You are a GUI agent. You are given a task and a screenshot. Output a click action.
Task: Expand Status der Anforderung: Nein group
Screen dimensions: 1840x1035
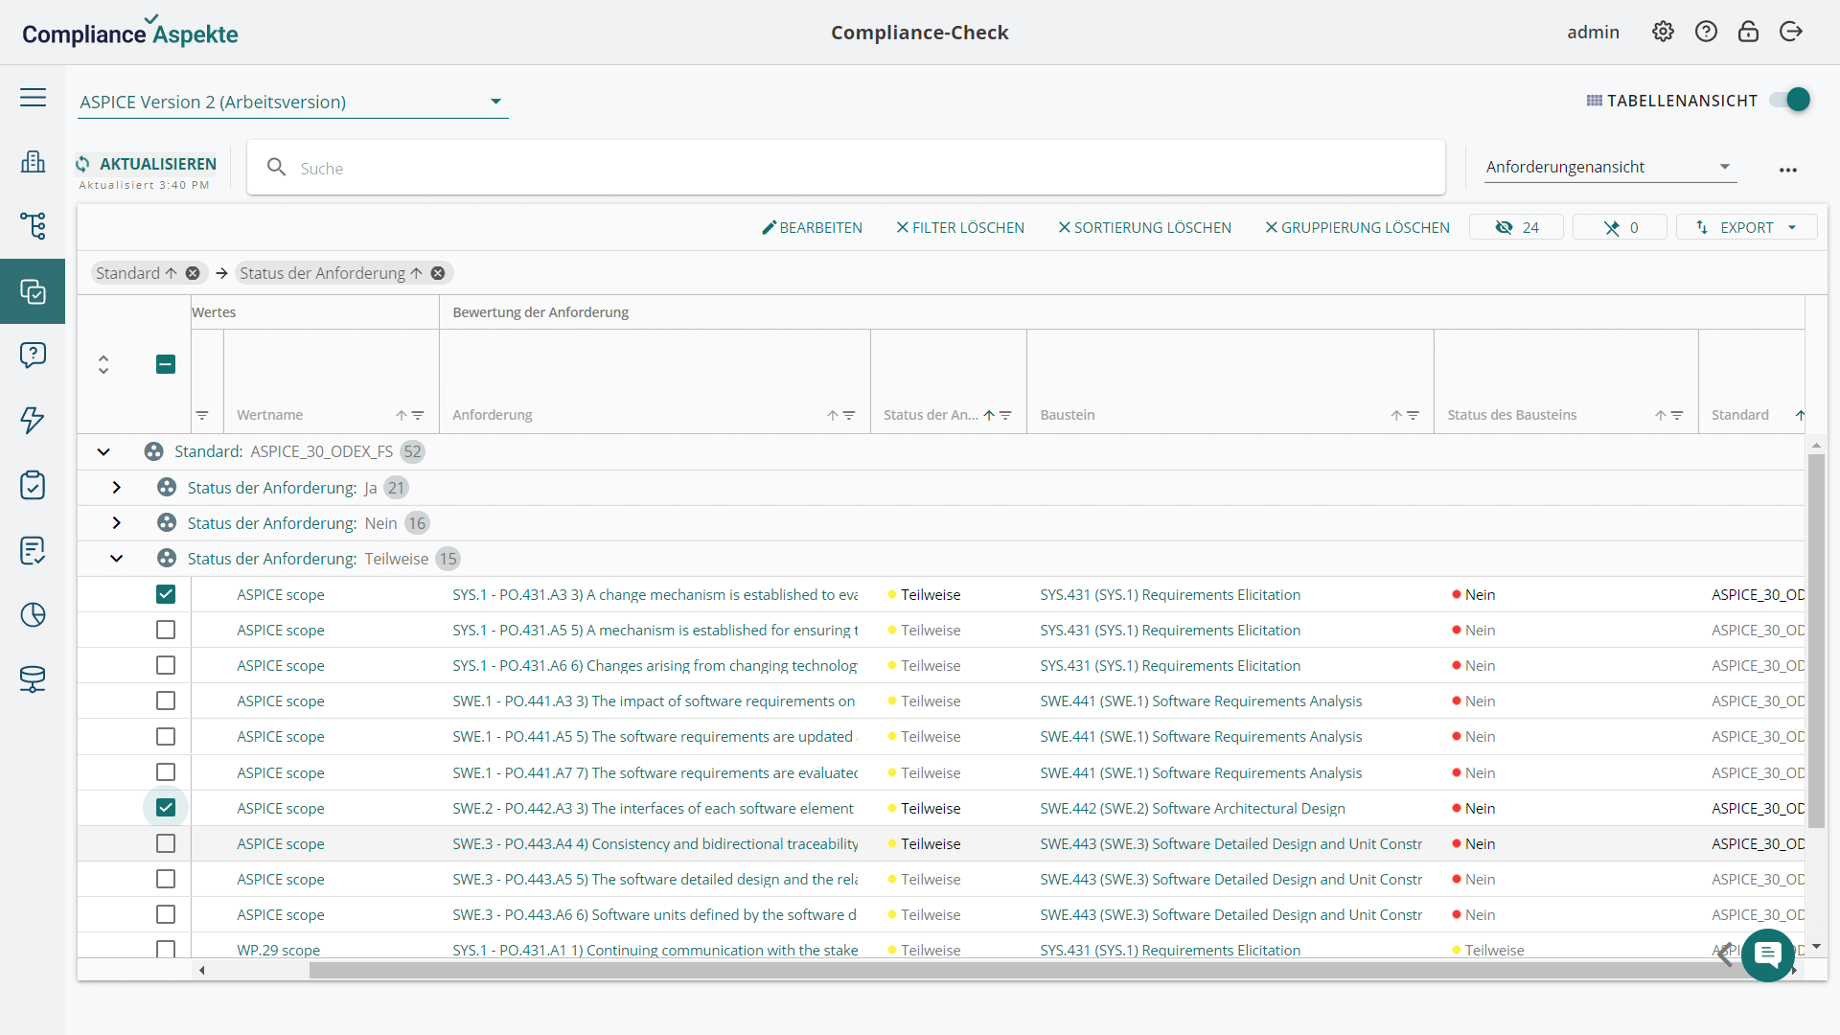point(116,522)
